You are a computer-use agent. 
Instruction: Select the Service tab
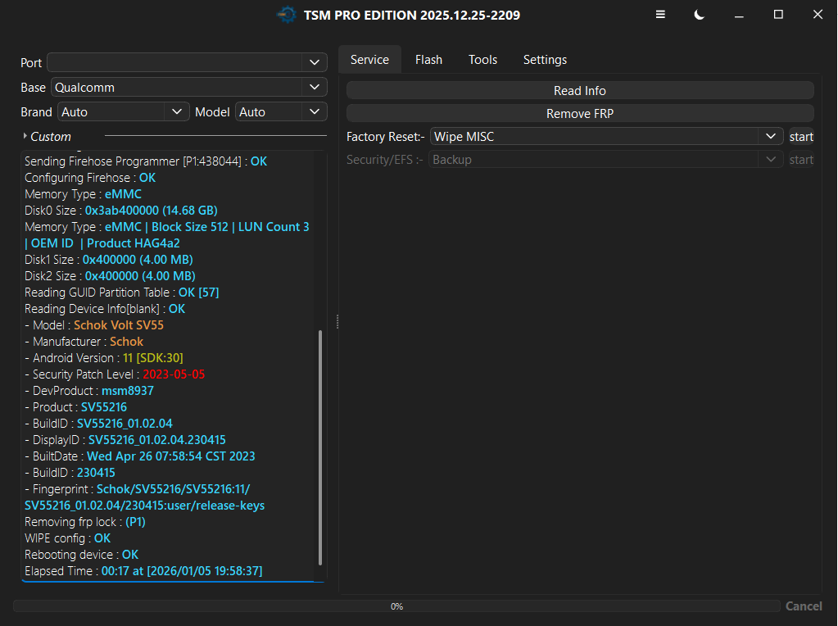[369, 60]
